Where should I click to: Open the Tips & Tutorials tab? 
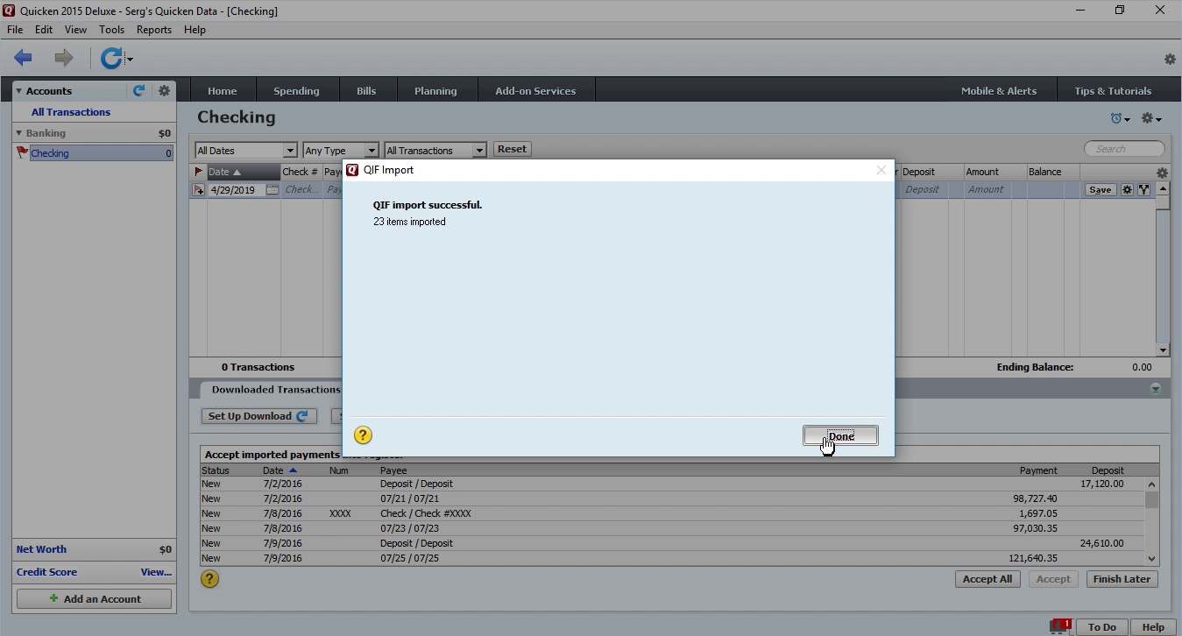pyautogui.click(x=1113, y=90)
